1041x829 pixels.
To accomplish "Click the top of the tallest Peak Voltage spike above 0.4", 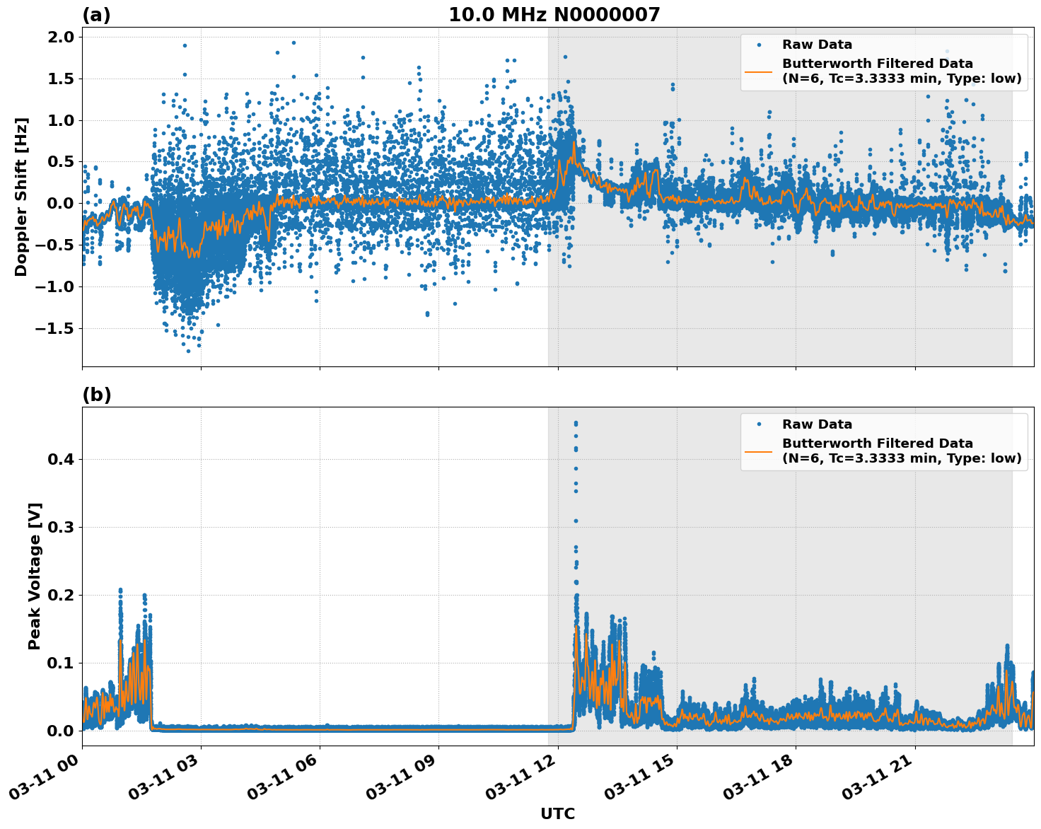I will [x=576, y=423].
